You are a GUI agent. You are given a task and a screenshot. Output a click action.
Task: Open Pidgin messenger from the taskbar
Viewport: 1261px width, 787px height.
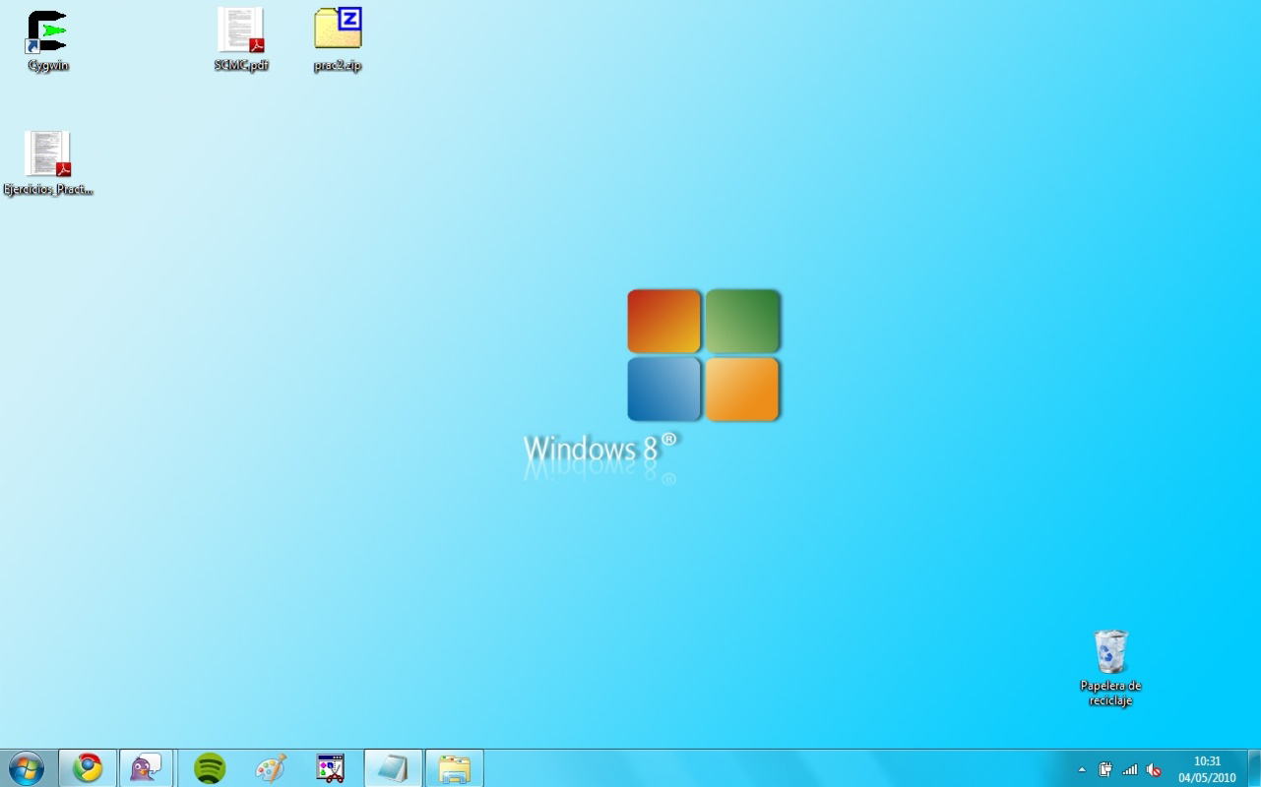click(146, 767)
